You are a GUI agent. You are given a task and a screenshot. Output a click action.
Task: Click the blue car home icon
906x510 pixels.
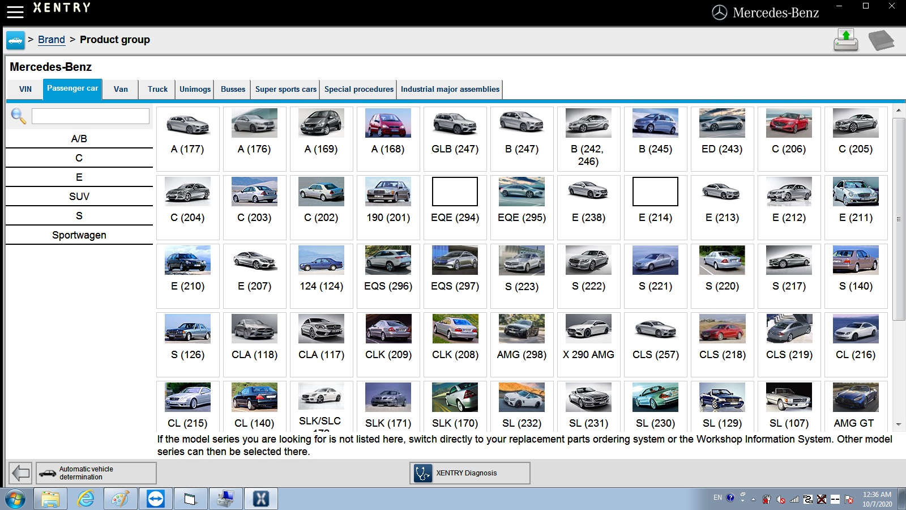tap(15, 40)
